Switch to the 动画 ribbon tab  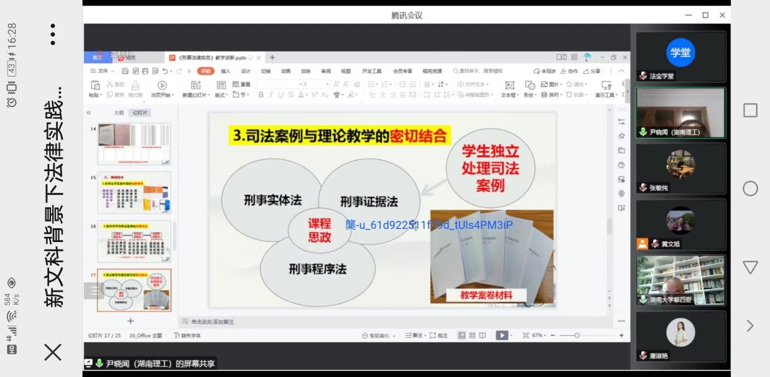point(285,71)
